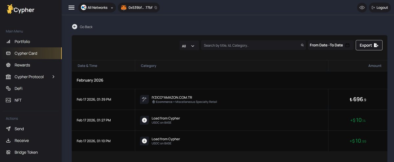Click the Receive download icon
The image size is (394, 162).
coord(8,141)
